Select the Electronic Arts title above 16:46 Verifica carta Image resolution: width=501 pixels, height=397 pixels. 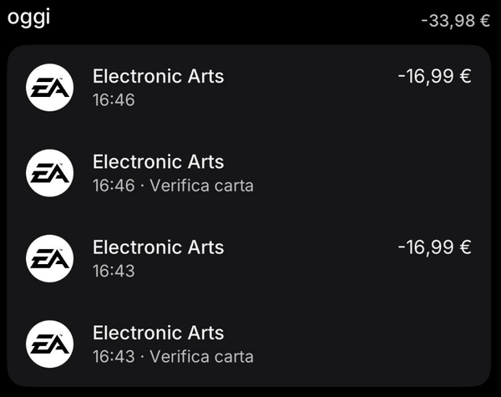tap(158, 162)
